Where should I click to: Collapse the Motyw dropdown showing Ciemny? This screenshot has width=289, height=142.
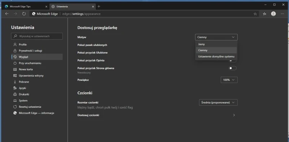tap(216, 37)
